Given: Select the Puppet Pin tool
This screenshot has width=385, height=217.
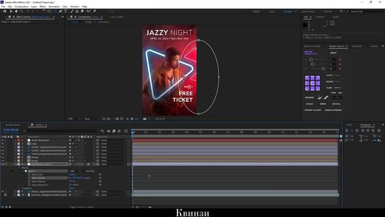Looking at the screenshot, I should tap(94, 11).
